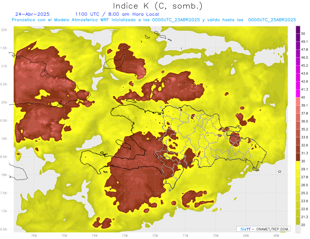Click the colorbar value '22.6'
The height and width of the screenshot is (239, 310).
click(x=305, y=209)
